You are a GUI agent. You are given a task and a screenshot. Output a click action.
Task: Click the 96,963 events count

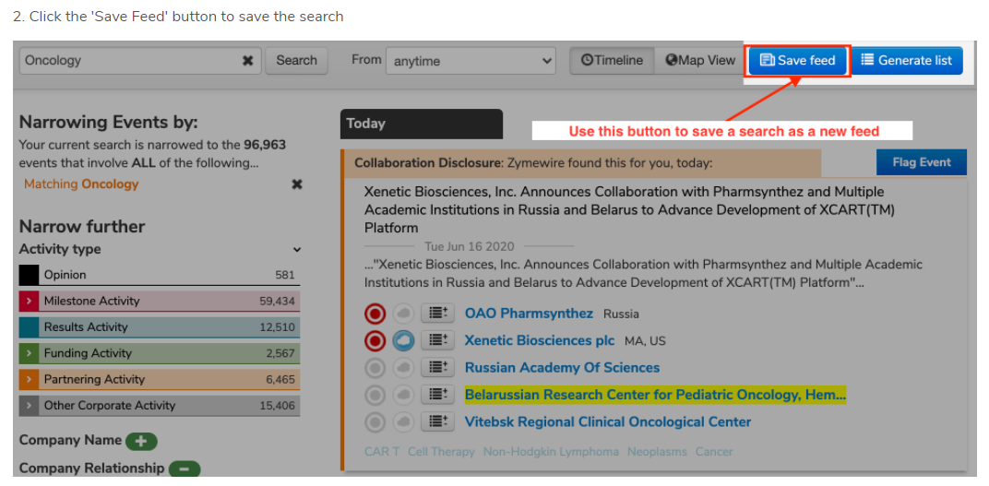pos(264,145)
